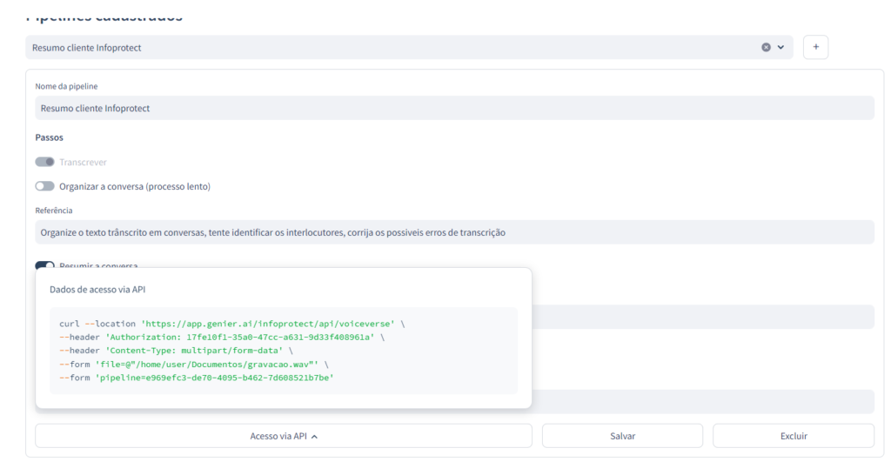This screenshot has height=475, width=891.
Task: Clear the selected pipeline with the x icon
Action: tap(766, 48)
